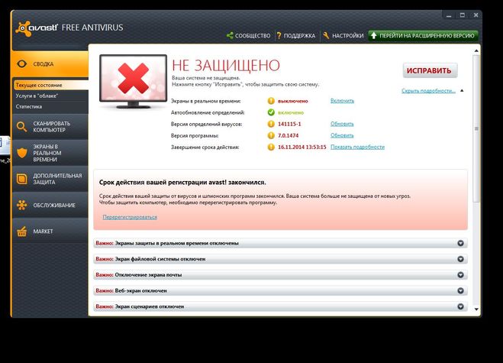This screenshot has width=503, height=363.
Task: Click Показать подробности link
Action: pos(357,147)
